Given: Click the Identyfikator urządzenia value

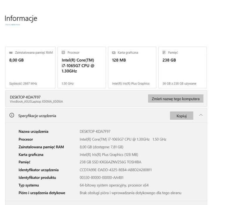Looking at the screenshot, I should 116,170.
